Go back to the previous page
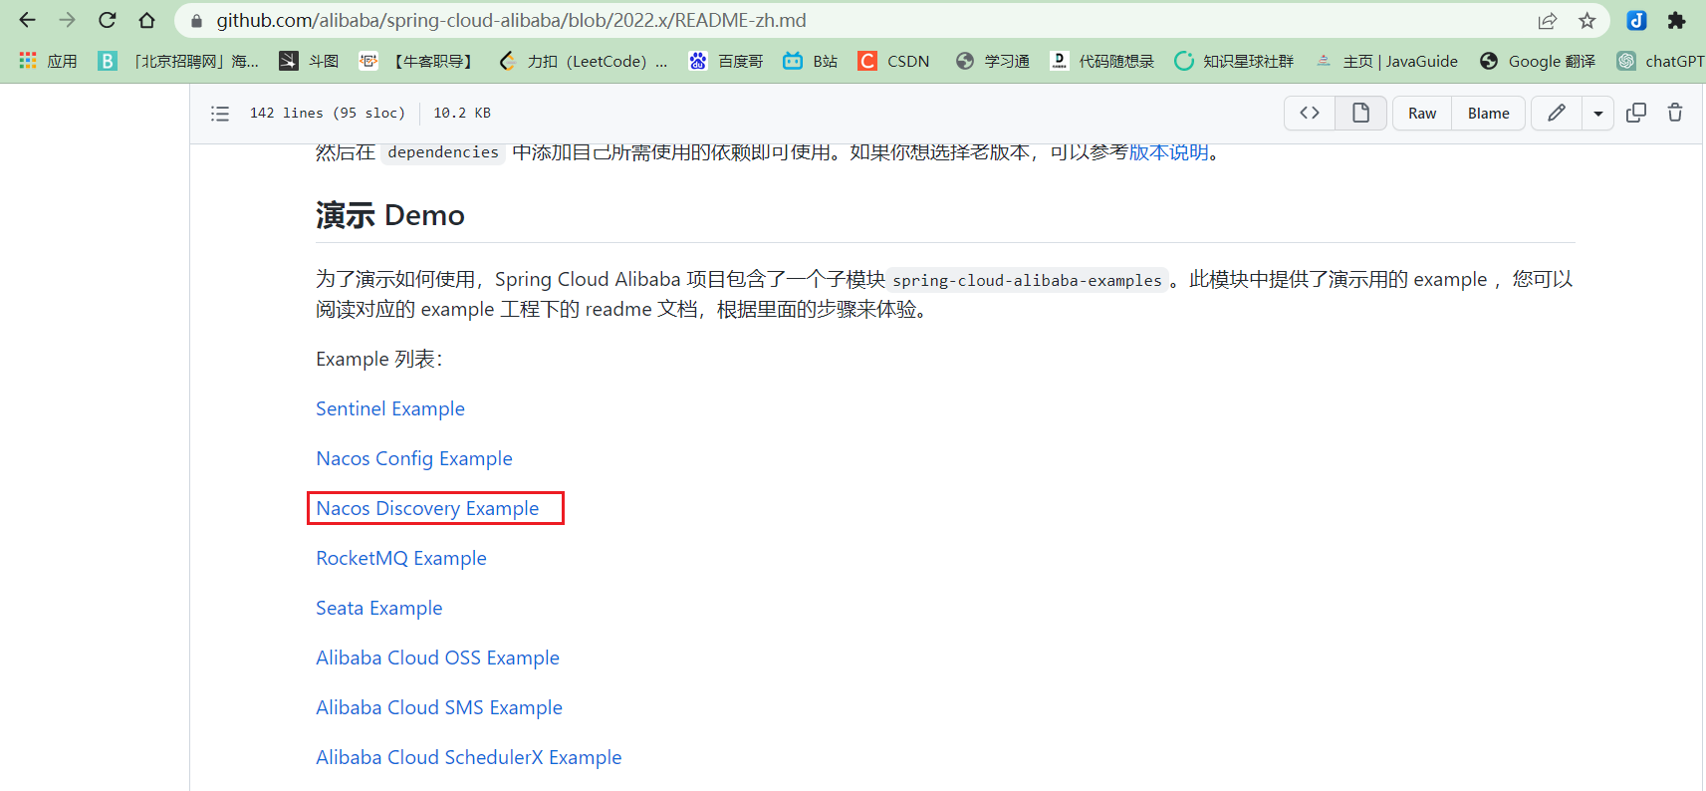The height and width of the screenshot is (791, 1706). point(27,20)
